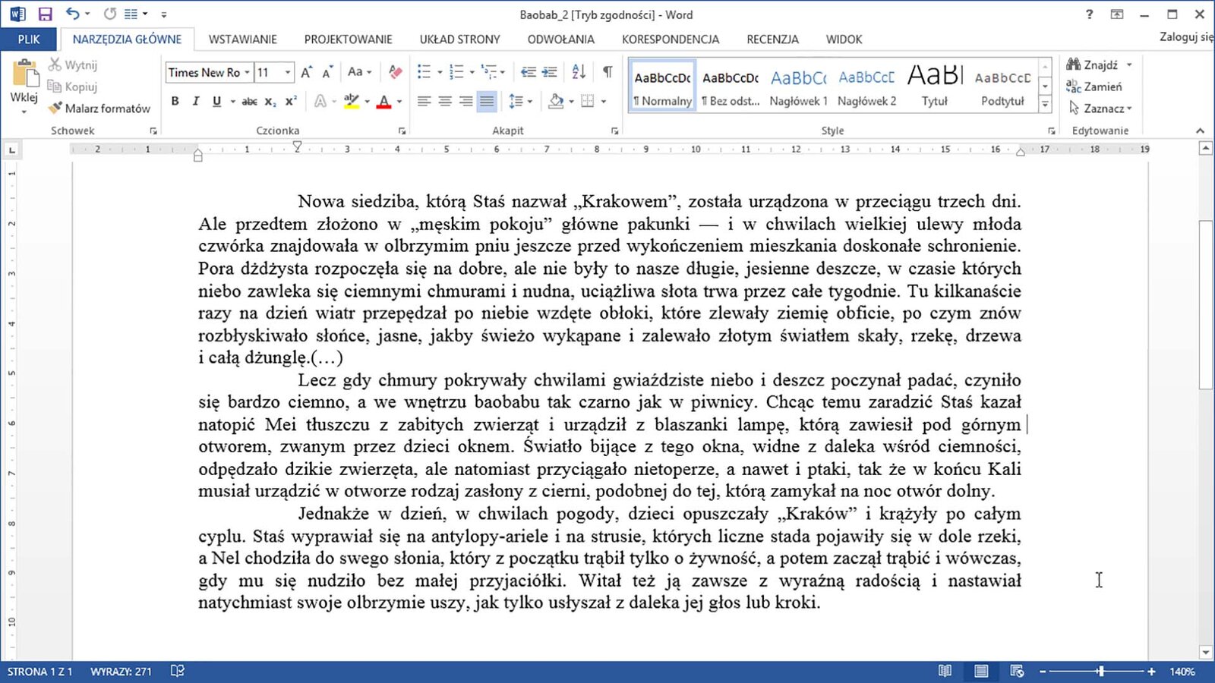This screenshot has width=1215, height=683.
Task: Open the font size dropdown
Action: tap(288, 73)
